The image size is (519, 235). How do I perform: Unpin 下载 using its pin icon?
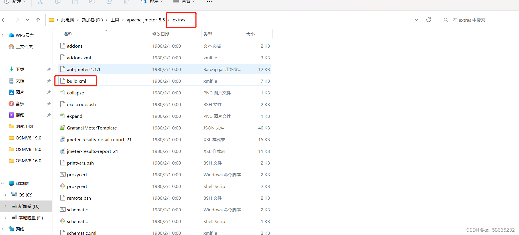49,69
